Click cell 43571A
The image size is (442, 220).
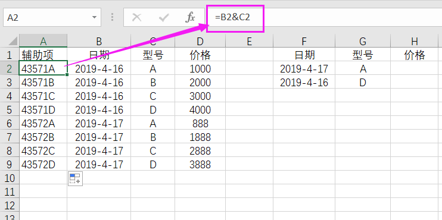click(43, 68)
